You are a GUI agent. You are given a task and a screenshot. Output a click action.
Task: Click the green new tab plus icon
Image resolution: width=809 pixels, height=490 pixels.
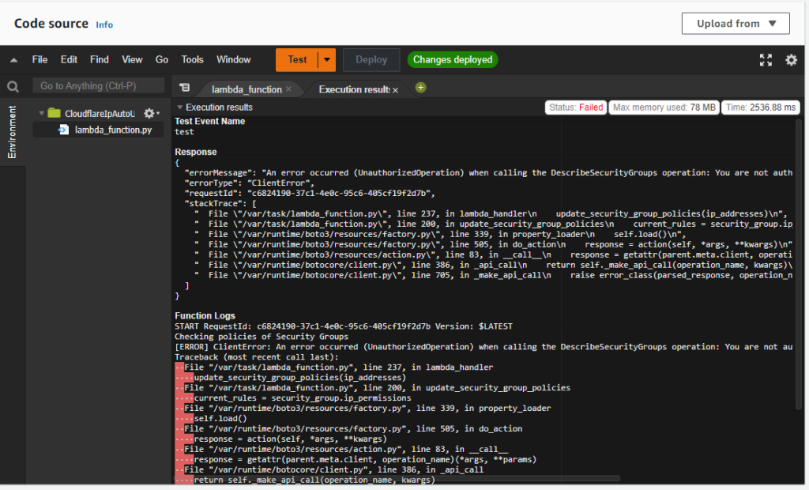pyautogui.click(x=420, y=88)
